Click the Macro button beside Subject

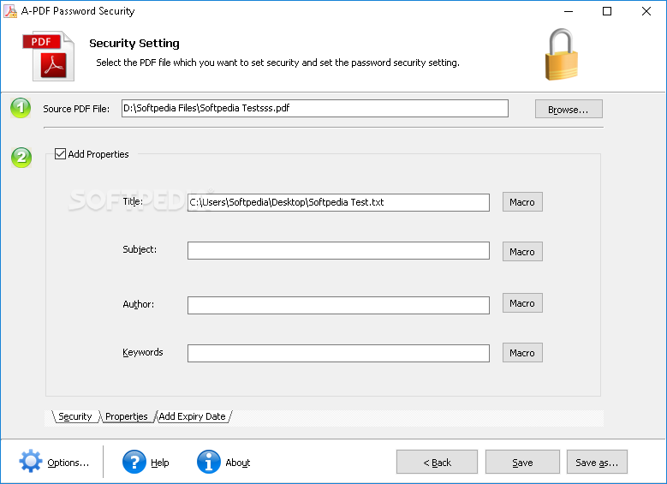coord(522,252)
